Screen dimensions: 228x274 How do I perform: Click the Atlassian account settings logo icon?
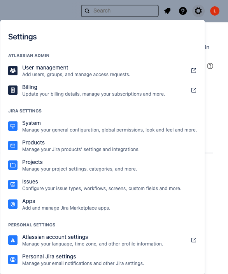coord(13,240)
